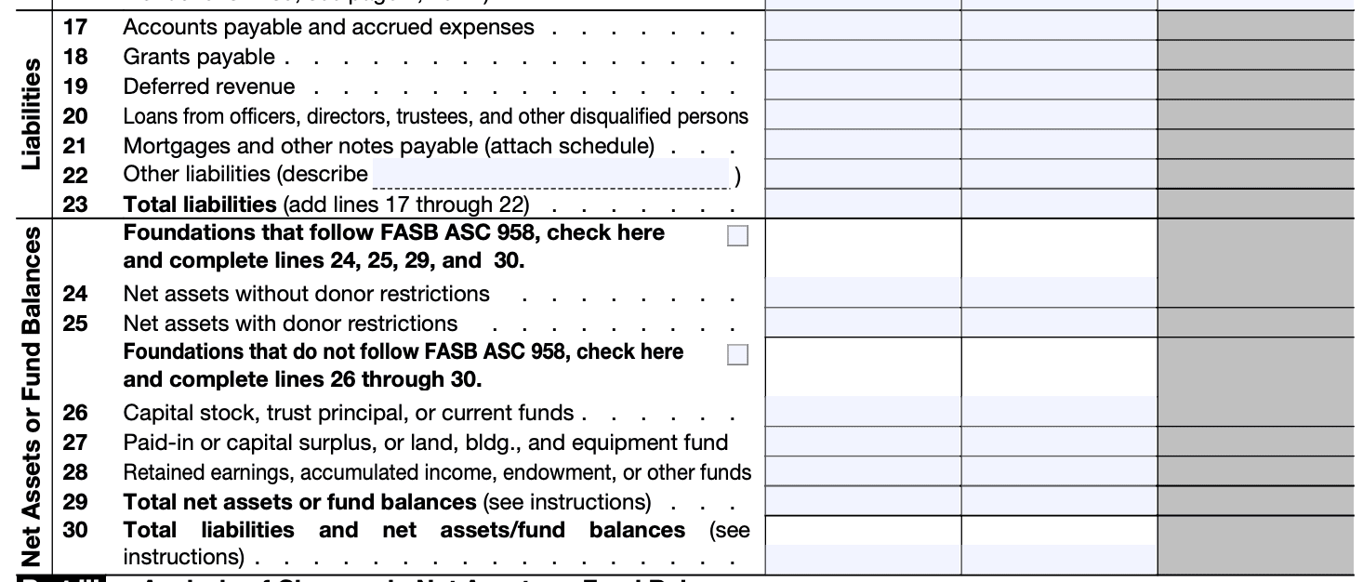Image resolution: width=1363 pixels, height=582 pixels.
Task: Select Deferred revenue second column amount field
Action: [x=1059, y=86]
